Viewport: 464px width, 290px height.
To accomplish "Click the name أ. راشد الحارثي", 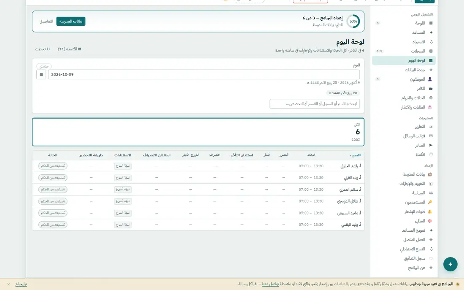I will point(351,166).
